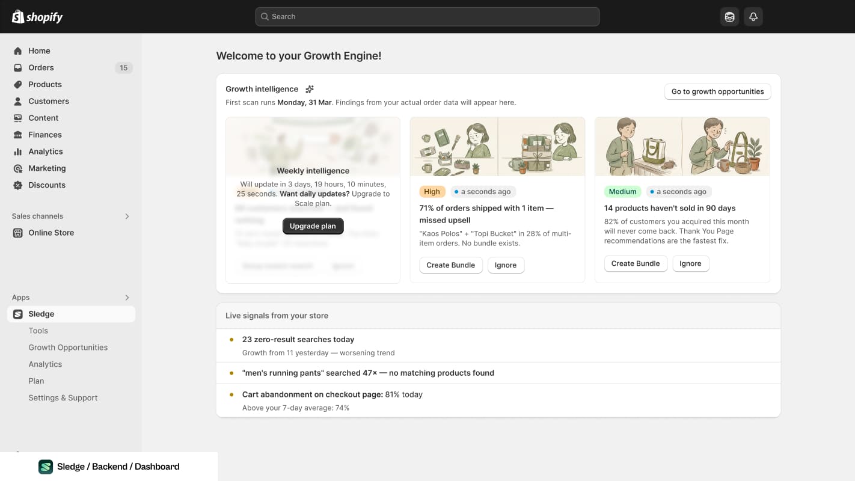
Task: Select the Cart abandonment signal row
Action: (x=498, y=401)
